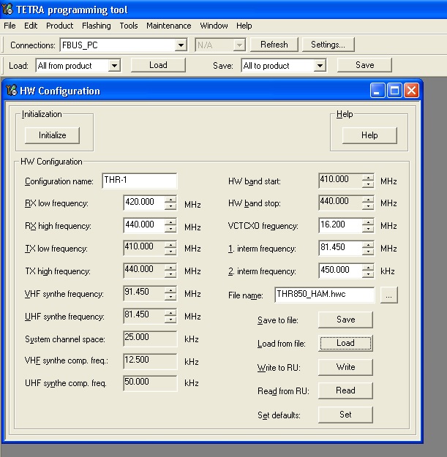Expand the Connections FBUS_PC dropdown
The height and width of the screenshot is (457, 447).
181,45
